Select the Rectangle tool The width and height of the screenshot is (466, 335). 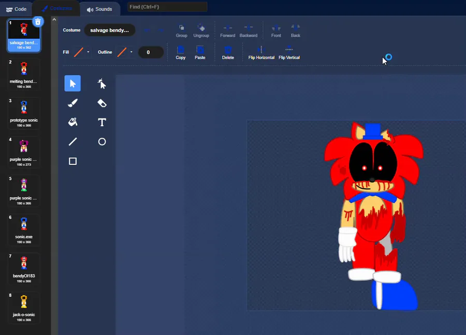pos(72,161)
